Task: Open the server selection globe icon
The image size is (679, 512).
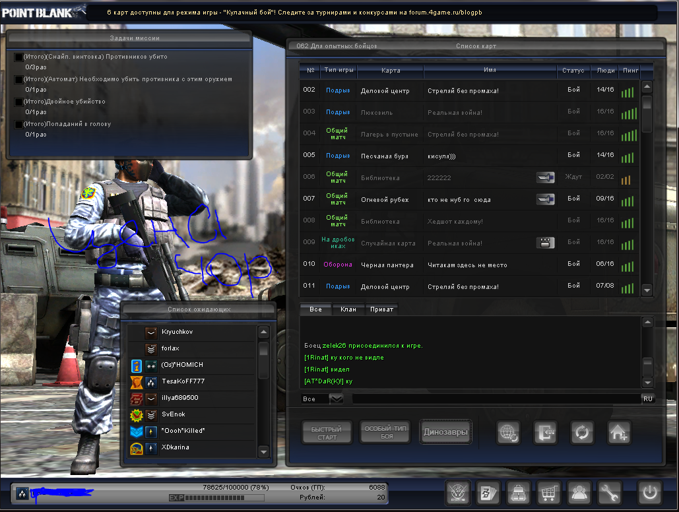Action: click(x=508, y=432)
